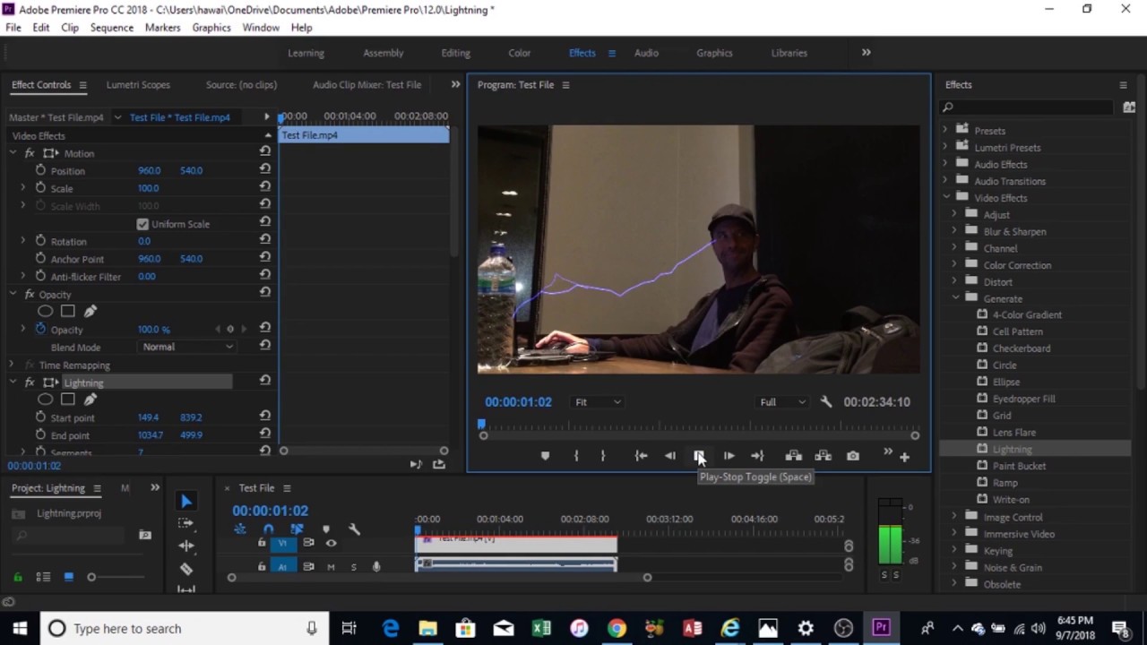Switch to Editing workspace
The height and width of the screenshot is (645, 1147).
[x=455, y=53]
